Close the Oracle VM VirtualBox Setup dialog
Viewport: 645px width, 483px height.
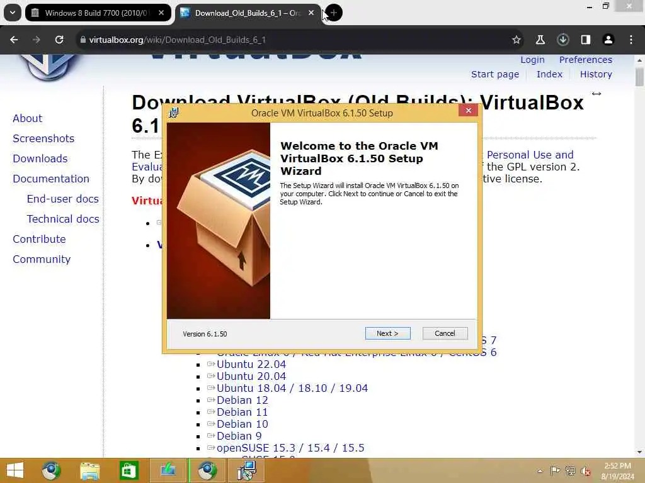point(468,111)
